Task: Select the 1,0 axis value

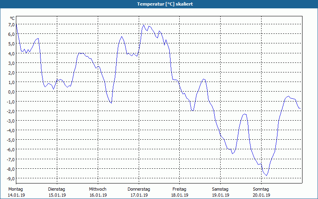Action: click(x=12, y=82)
